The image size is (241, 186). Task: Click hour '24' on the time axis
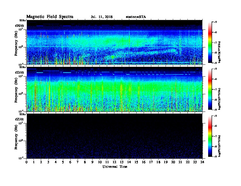click(202, 162)
